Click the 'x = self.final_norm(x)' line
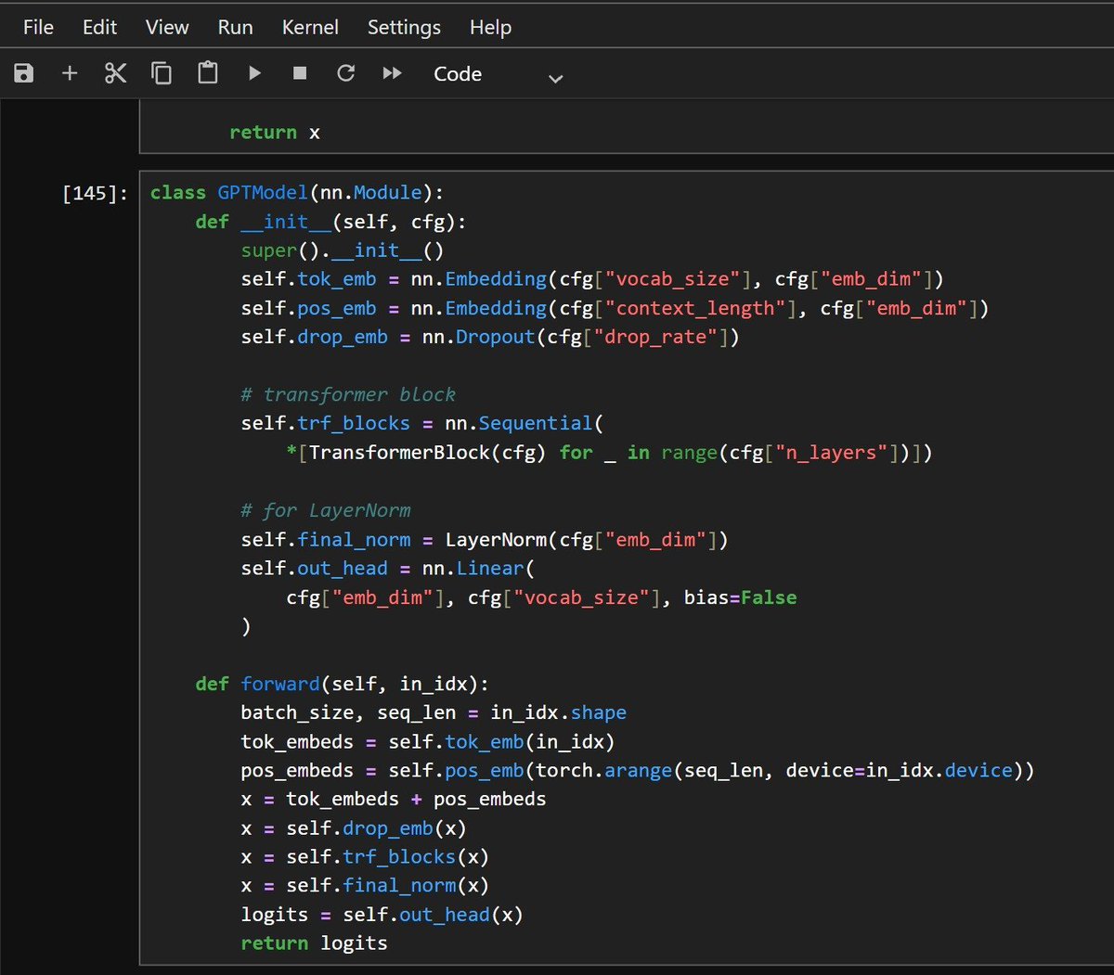The width and height of the screenshot is (1114, 975). coord(365,885)
